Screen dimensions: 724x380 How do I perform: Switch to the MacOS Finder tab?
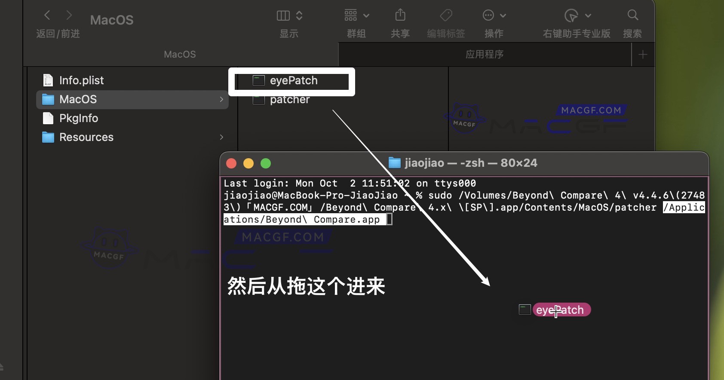pos(180,55)
